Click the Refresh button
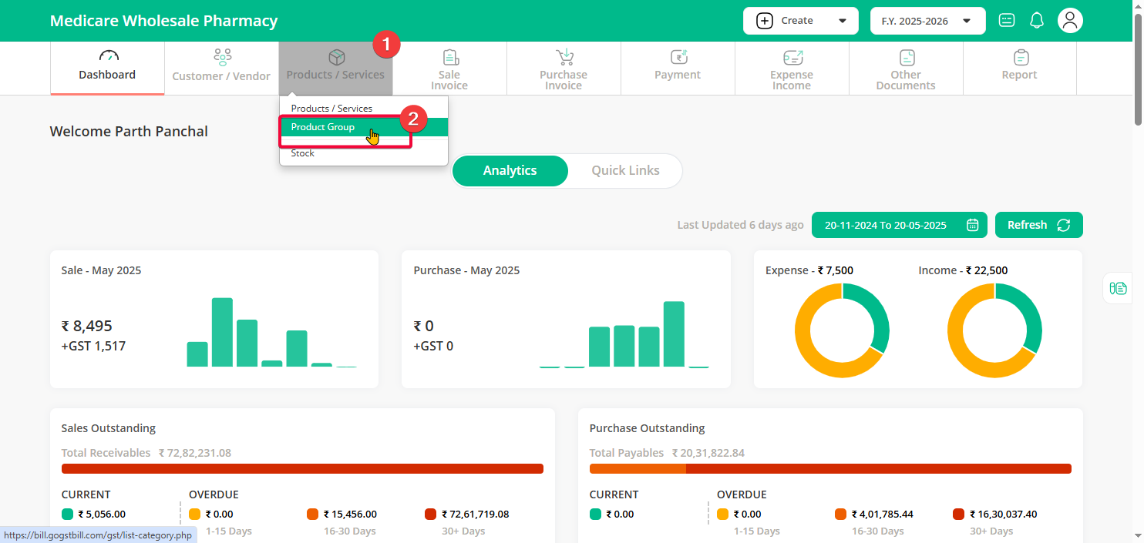Screen dimensions: 1144x543 click(1038, 225)
